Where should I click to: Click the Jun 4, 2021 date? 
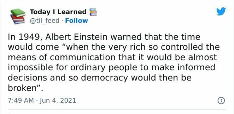tap(58, 101)
